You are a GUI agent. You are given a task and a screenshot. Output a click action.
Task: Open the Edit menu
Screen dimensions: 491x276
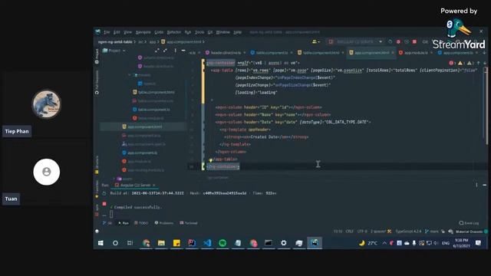[117, 32]
